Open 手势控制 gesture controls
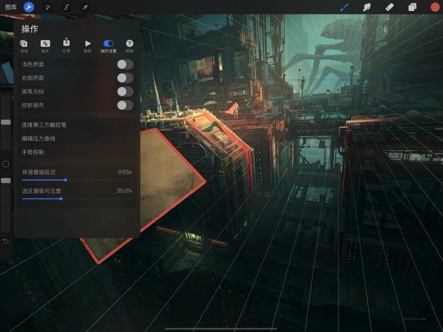Viewport: 443px width, 332px height. (77, 152)
